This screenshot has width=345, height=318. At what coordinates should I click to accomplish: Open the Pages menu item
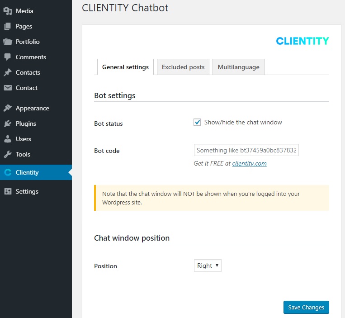coord(36,26)
